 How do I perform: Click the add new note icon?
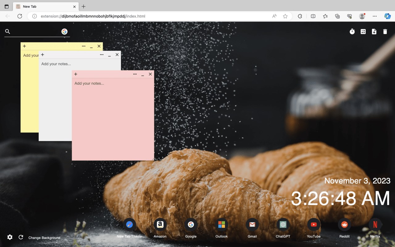[x=374, y=31]
